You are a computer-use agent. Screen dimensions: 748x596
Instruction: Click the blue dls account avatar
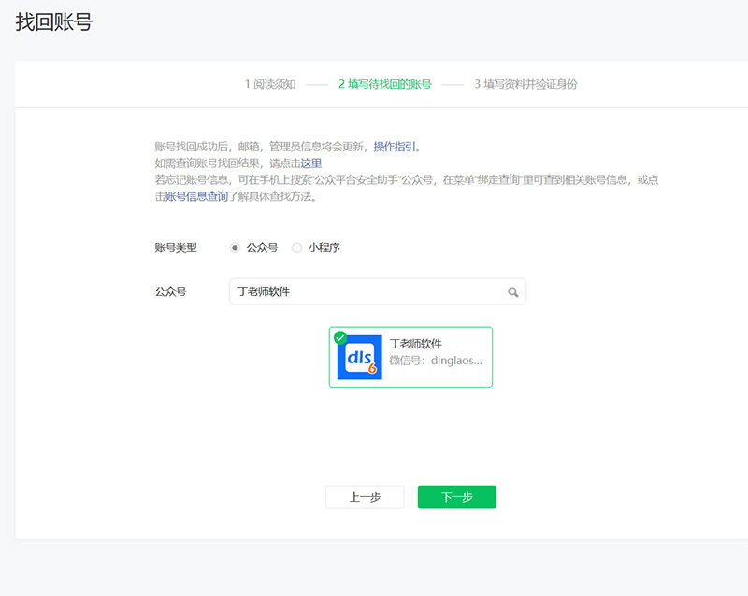(x=359, y=357)
